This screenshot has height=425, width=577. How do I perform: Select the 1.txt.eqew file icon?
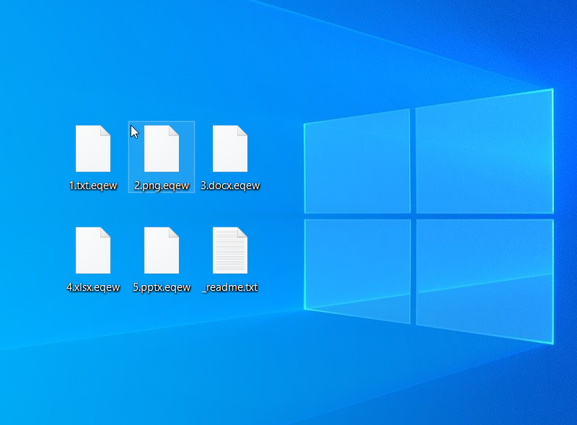(x=93, y=149)
